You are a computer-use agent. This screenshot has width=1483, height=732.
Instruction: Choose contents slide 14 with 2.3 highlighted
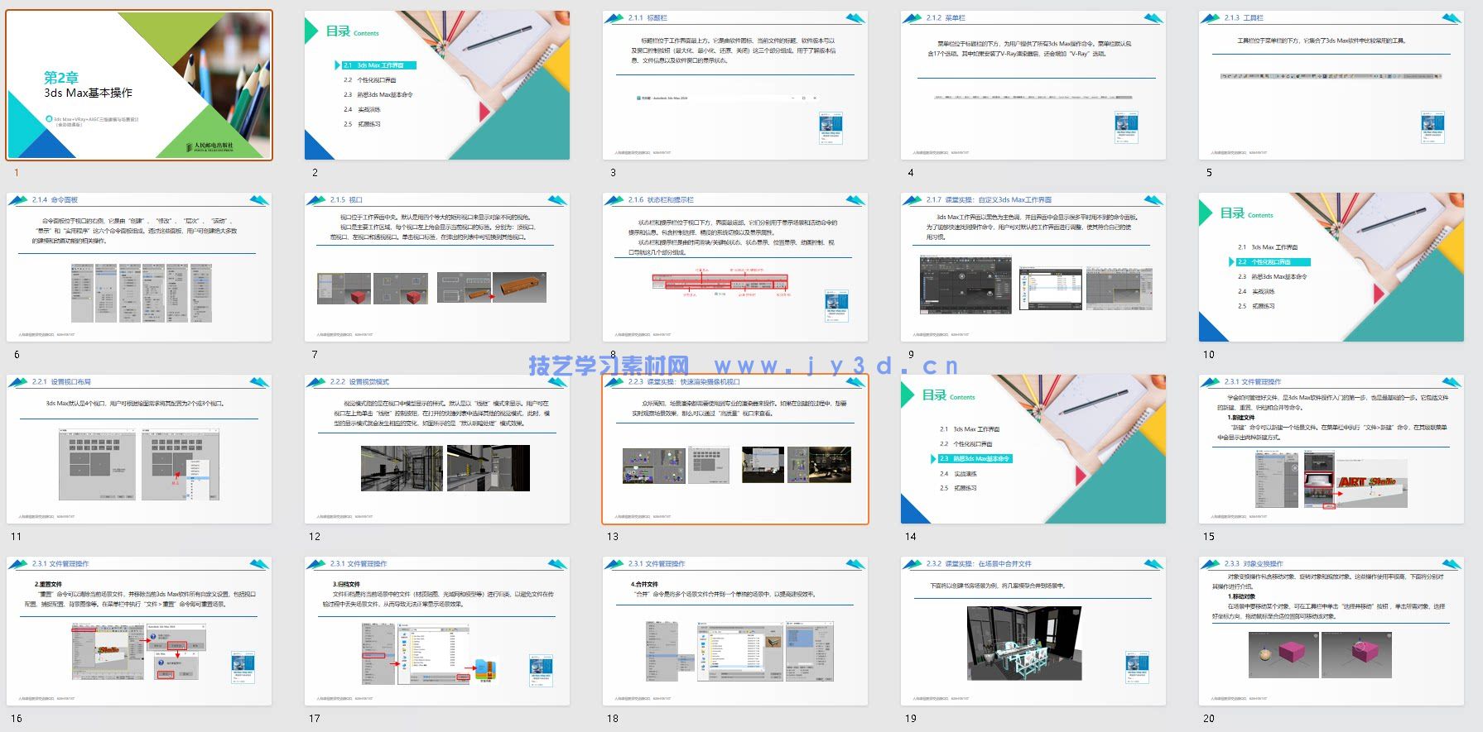pos(1033,449)
